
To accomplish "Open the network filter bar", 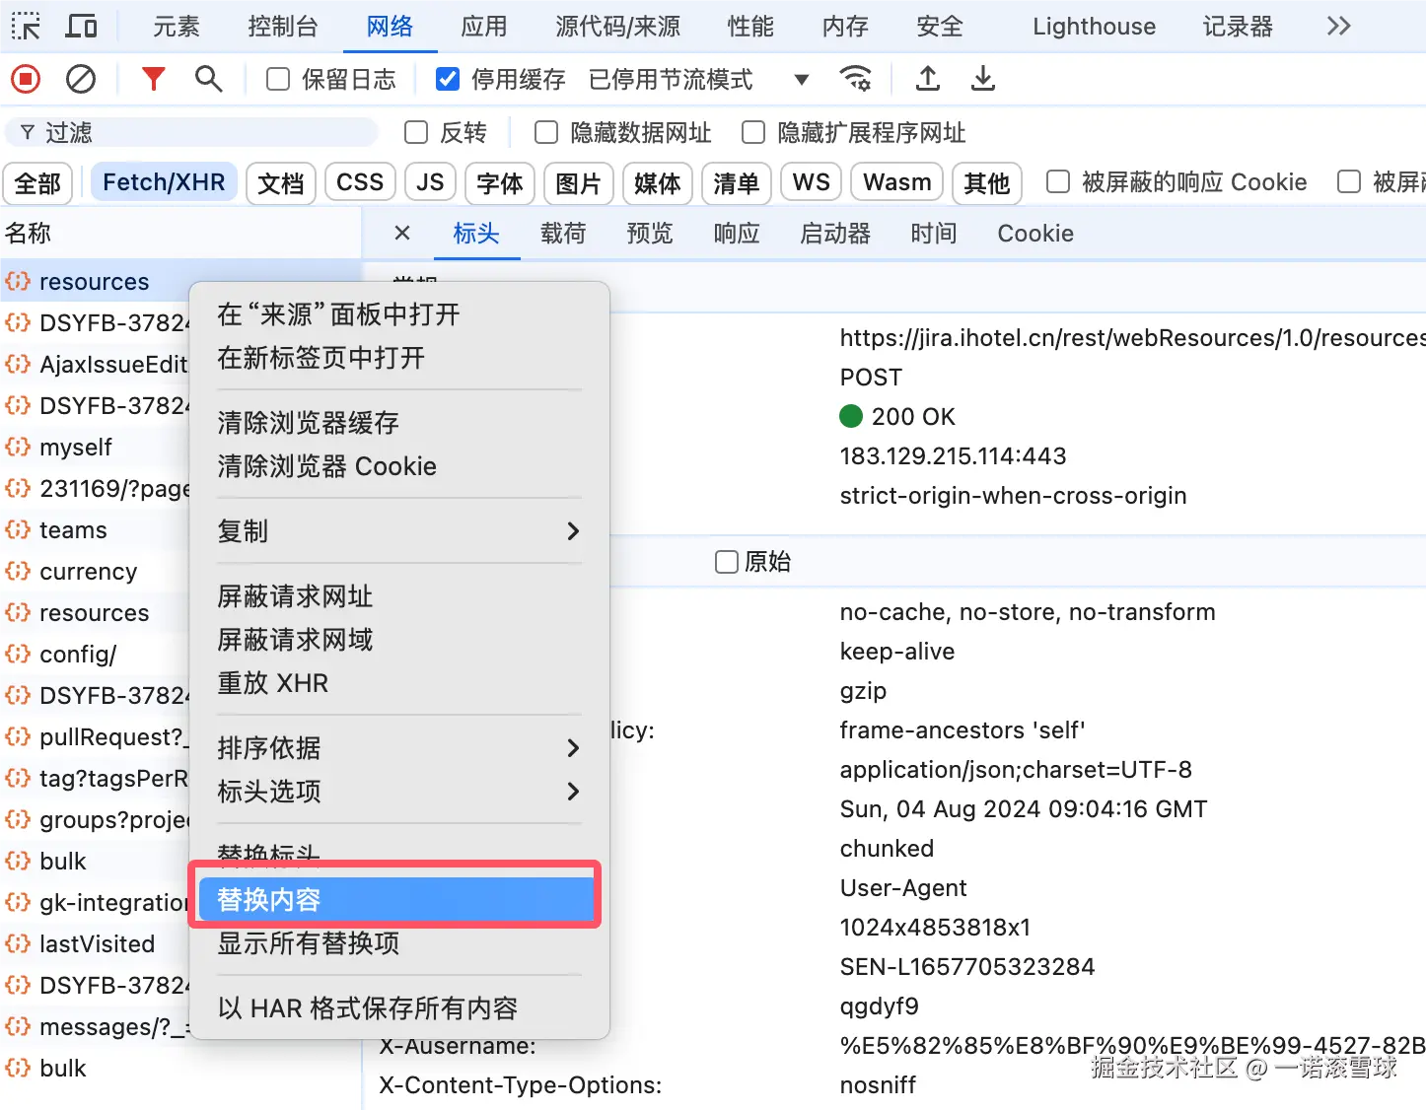I will [153, 79].
